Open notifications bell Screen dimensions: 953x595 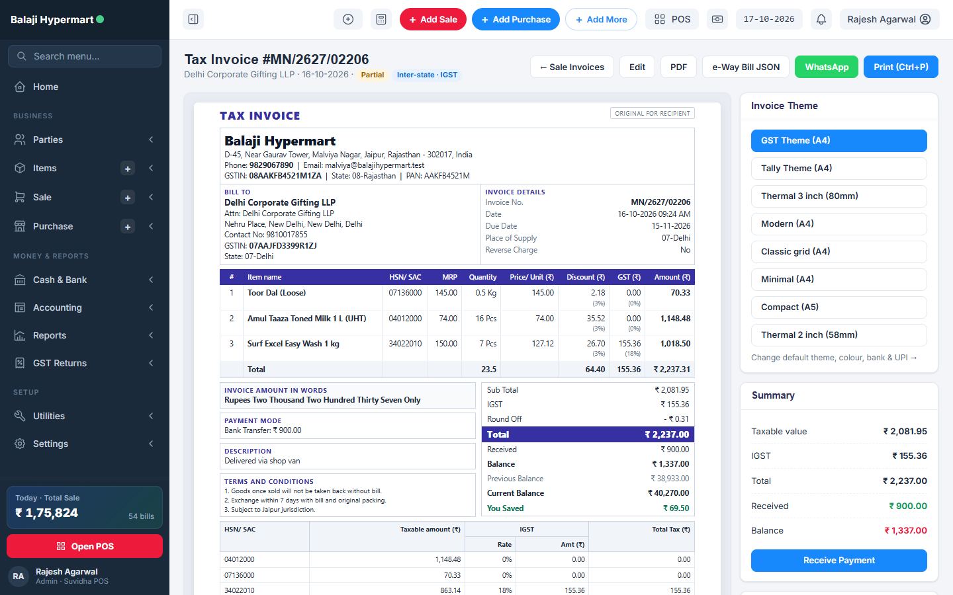point(821,19)
